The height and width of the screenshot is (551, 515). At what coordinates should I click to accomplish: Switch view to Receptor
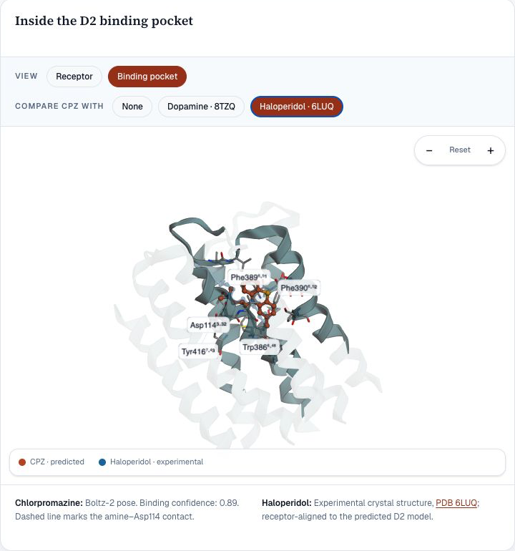coord(74,77)
